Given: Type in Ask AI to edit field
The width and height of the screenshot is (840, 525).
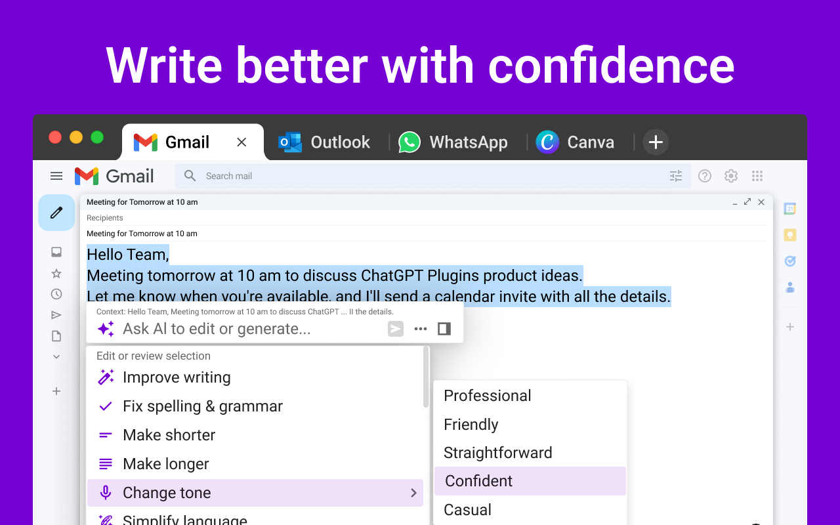Looking at the screenshot, I should point(249,329).
